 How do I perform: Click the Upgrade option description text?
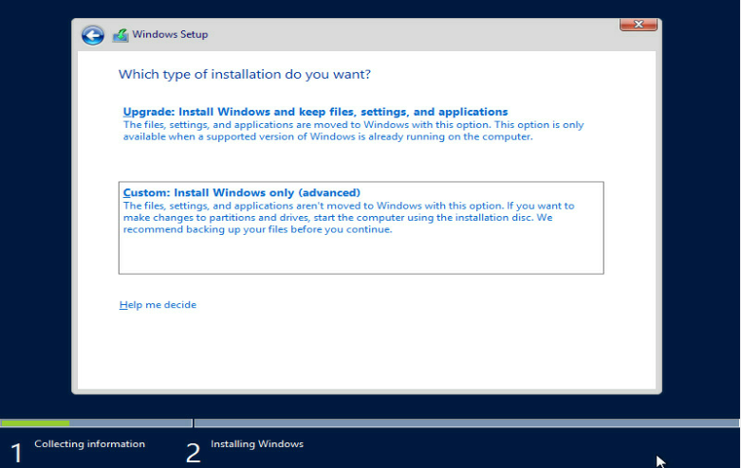point(354,131)
